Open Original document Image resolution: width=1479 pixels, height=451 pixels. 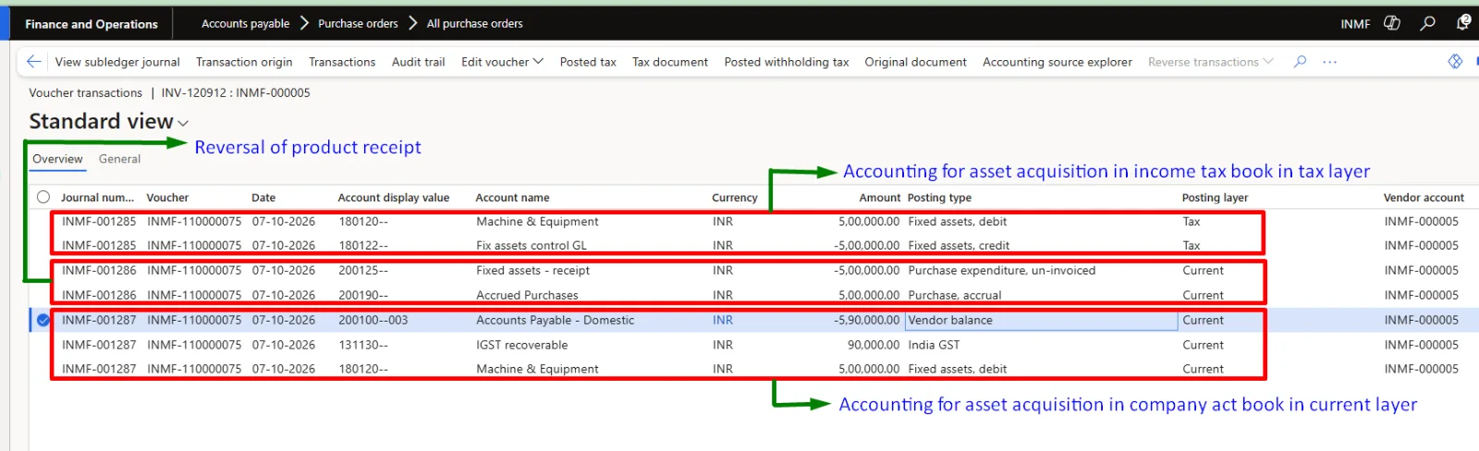click(915, 62)
